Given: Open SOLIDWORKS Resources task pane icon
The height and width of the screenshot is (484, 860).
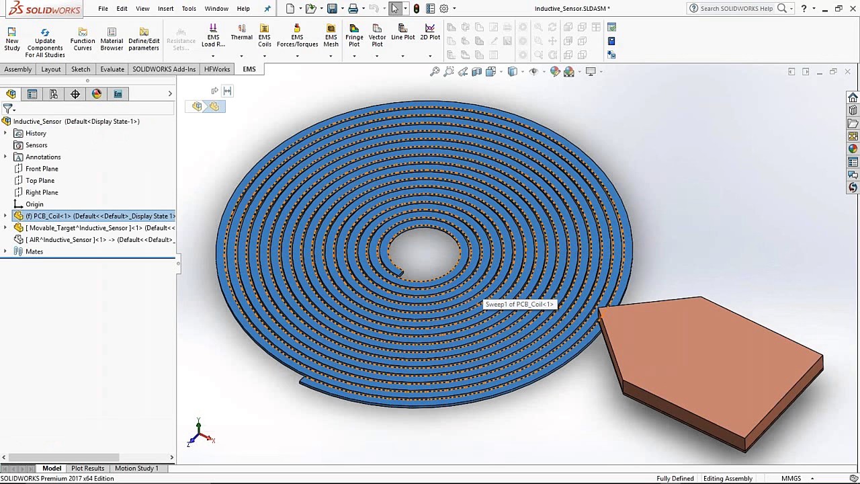Looking at the screenshot, I should 853,98.
